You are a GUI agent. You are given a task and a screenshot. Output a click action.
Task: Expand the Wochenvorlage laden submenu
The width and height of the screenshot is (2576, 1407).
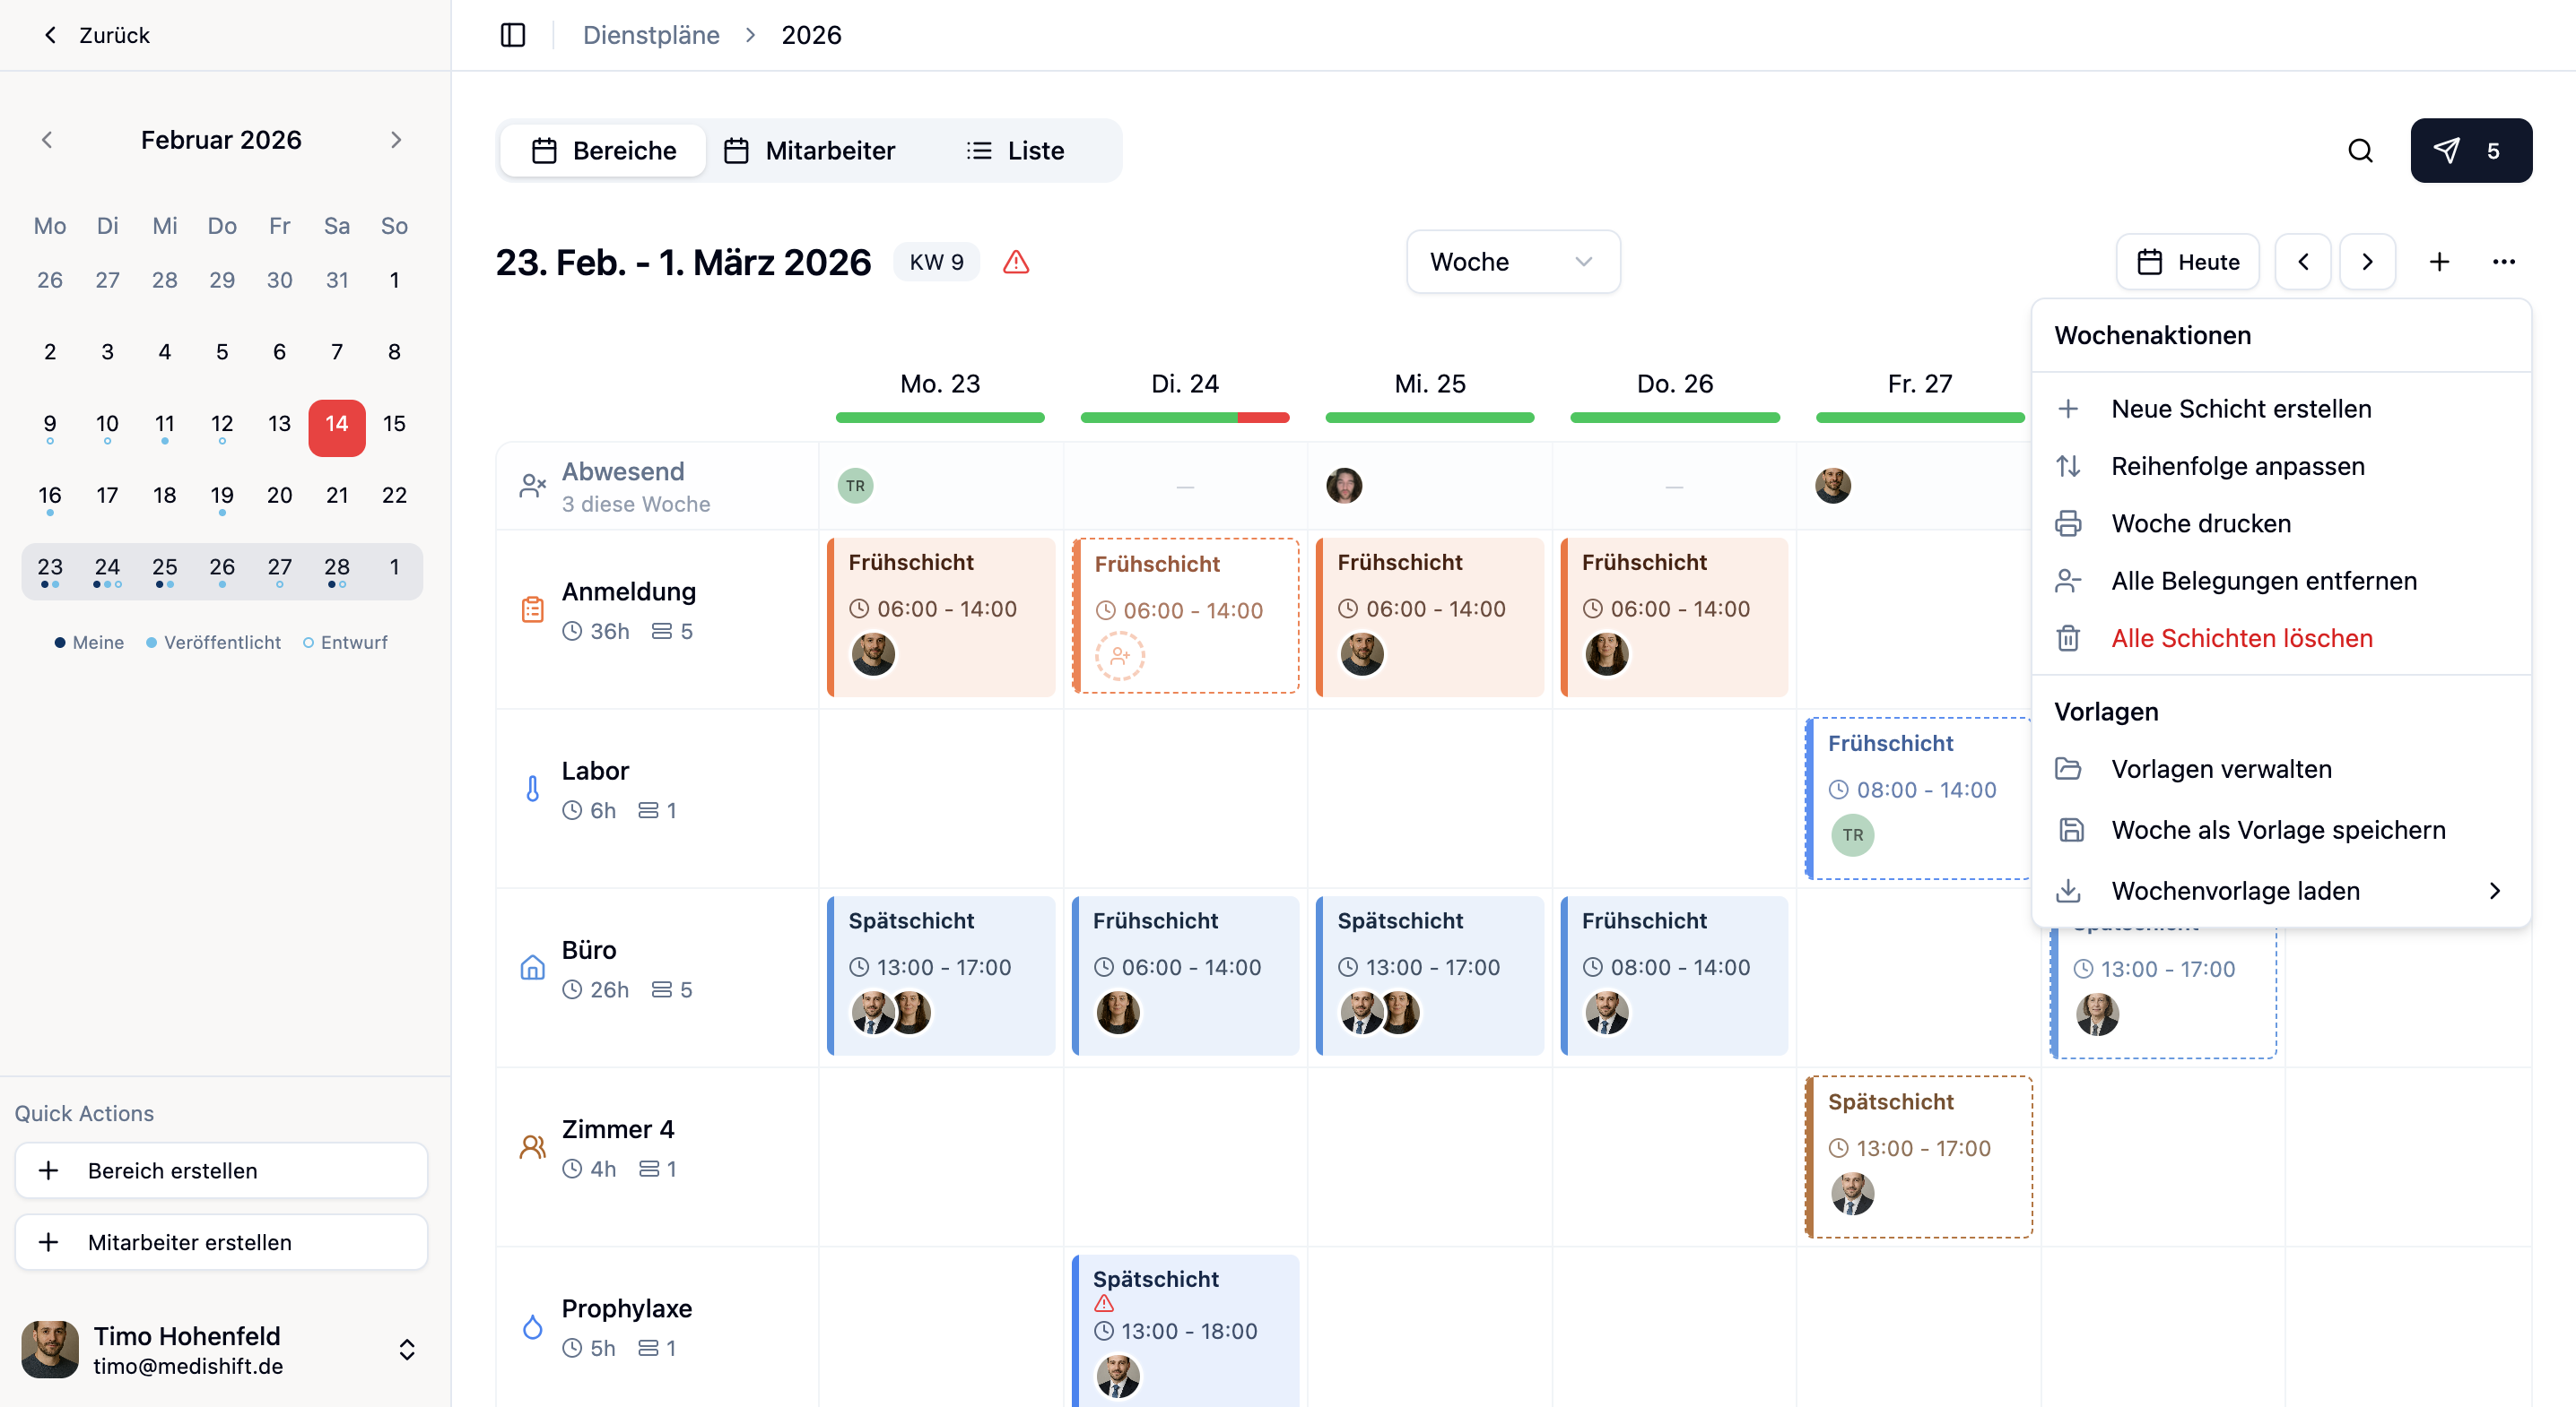[2280, 891]
